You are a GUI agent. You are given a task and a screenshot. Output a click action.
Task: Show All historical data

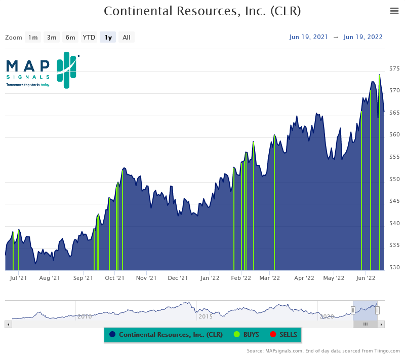click(x=126, y=37)
